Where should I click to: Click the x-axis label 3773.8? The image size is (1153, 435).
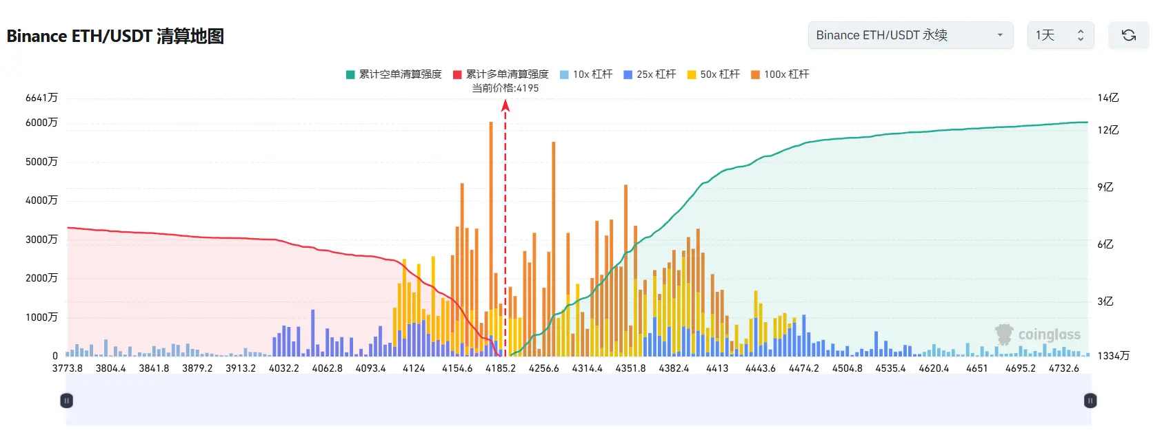68,368
